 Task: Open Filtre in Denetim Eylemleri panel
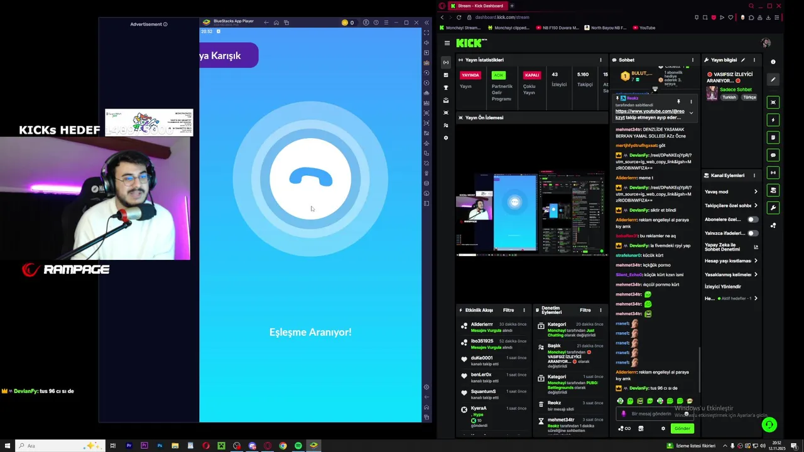[x=585, y=310]
